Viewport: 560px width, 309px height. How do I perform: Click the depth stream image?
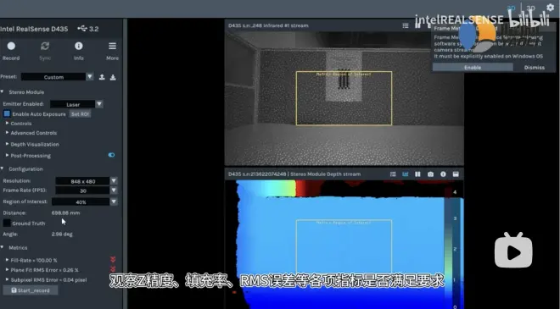click(344, 245)
